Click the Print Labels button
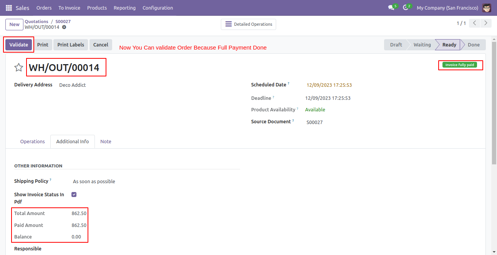 tap(71, 45)
